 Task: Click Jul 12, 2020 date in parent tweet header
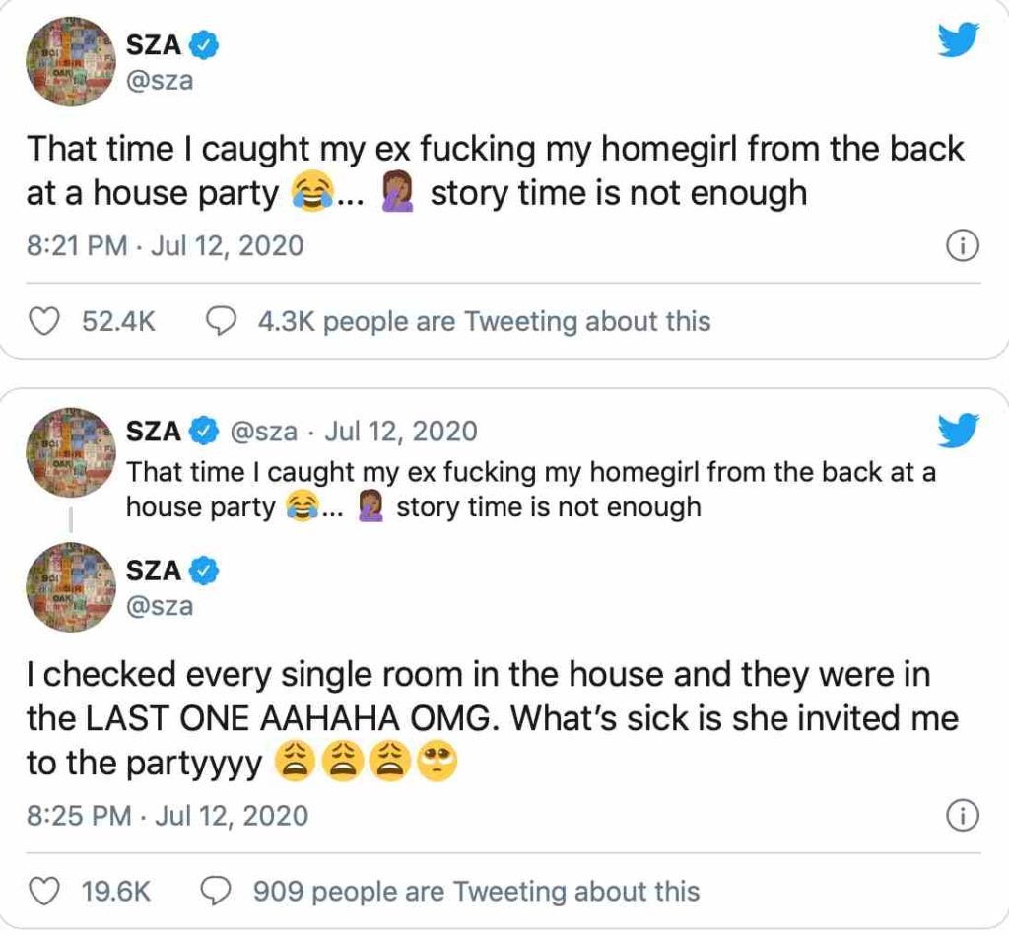click(x=400, y=432)
